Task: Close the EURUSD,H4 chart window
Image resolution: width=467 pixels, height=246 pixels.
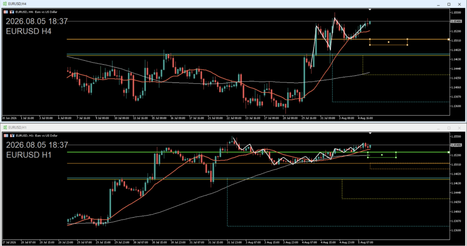Action: click(x=459, y=4)
